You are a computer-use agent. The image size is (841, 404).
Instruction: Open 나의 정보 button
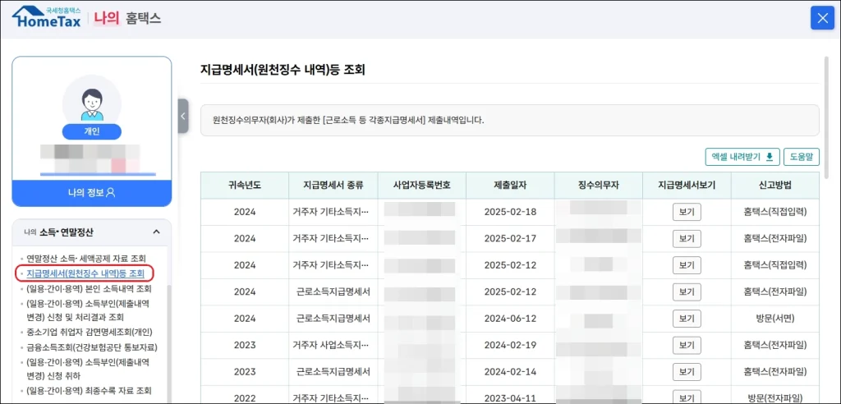tap(91, 192)
